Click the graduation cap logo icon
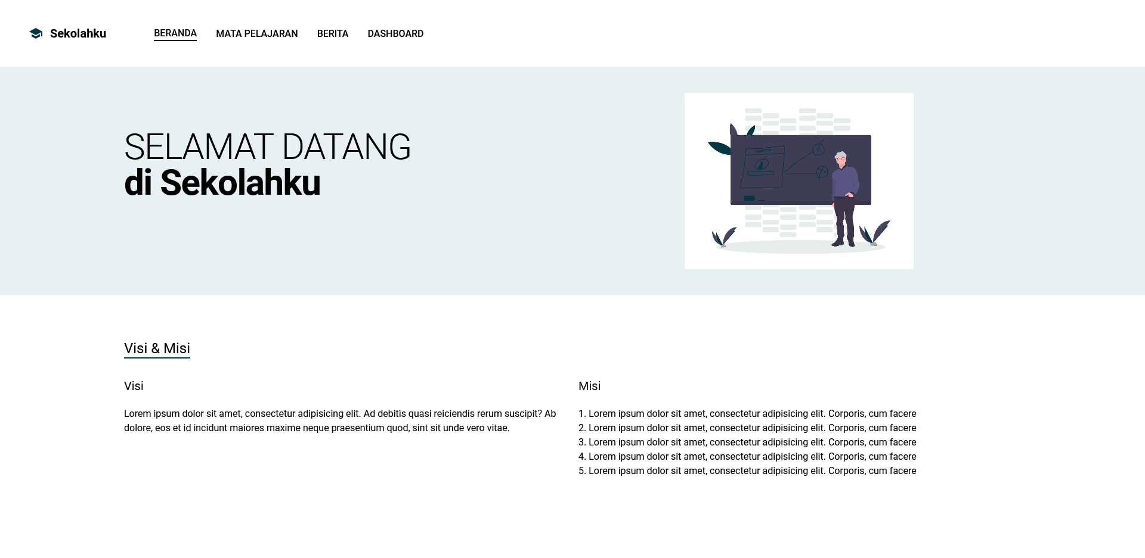This screenshot has width=1145, height=558. pyautogui.click(x=36, y=33)
